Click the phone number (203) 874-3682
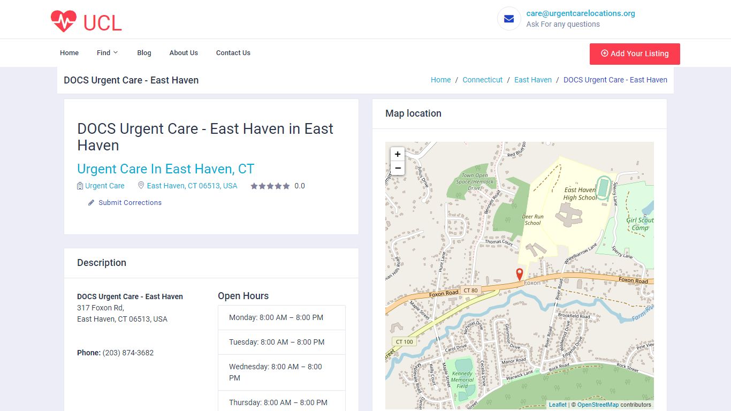Image resolution: width=731 pixels, height=411 pixels. (x=128, y=353)
